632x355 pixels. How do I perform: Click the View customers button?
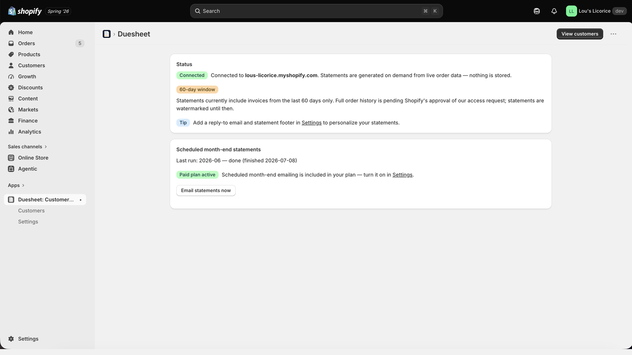pyautogui.click(x=580, y=34)
